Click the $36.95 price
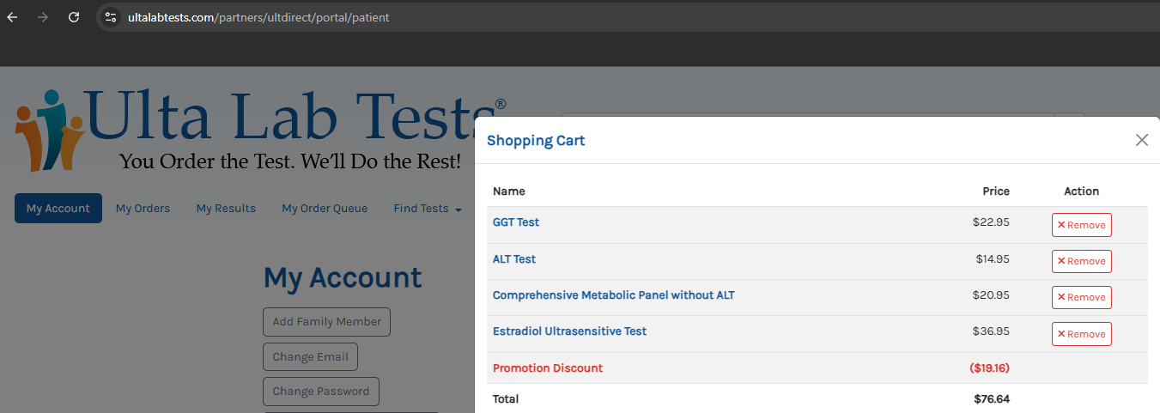 point(991,331)
